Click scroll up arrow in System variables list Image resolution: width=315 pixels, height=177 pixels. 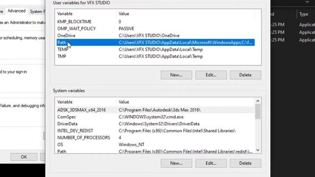(x=258, y=101)
